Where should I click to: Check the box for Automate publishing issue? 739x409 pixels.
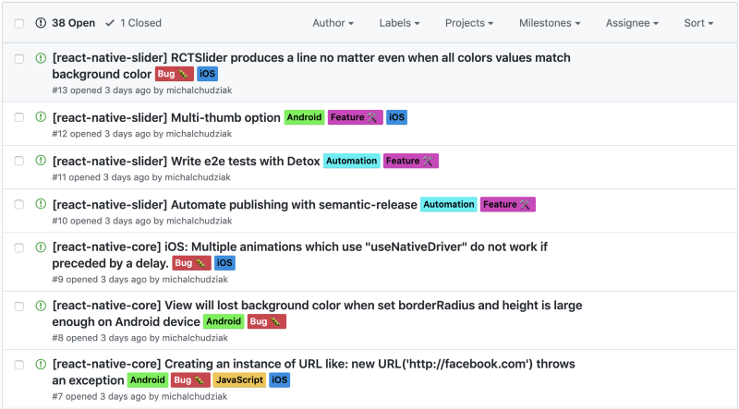click(x=18, y=204)
